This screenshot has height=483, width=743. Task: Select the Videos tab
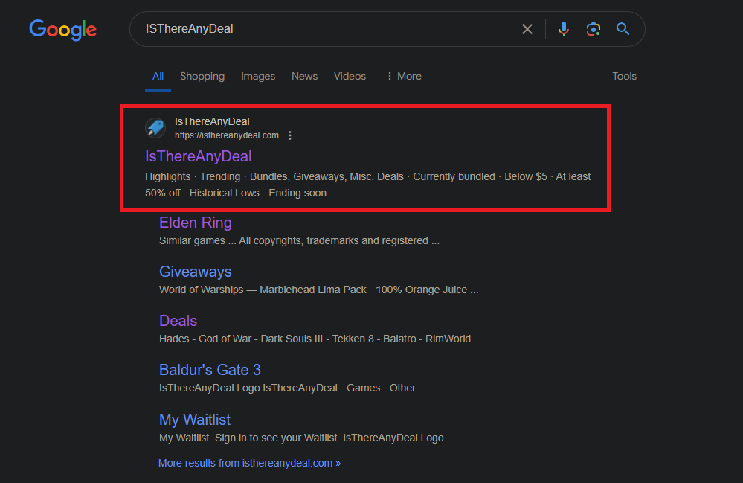[x=350, y=76]
